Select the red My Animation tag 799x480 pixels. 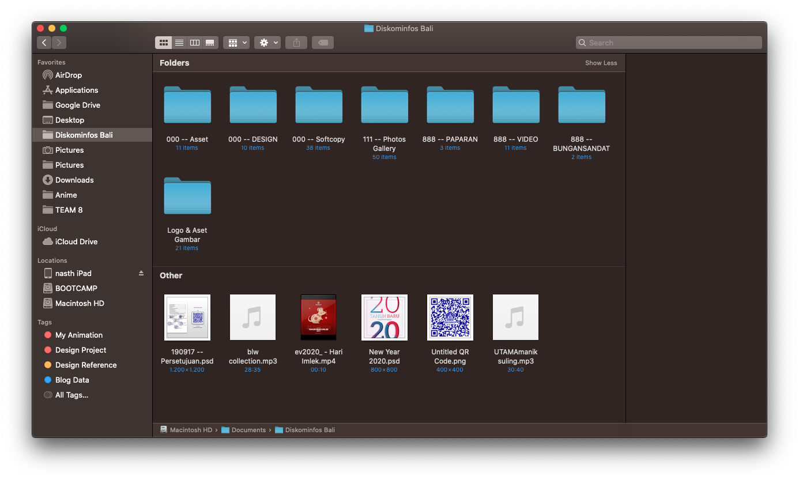coord(78,335)
